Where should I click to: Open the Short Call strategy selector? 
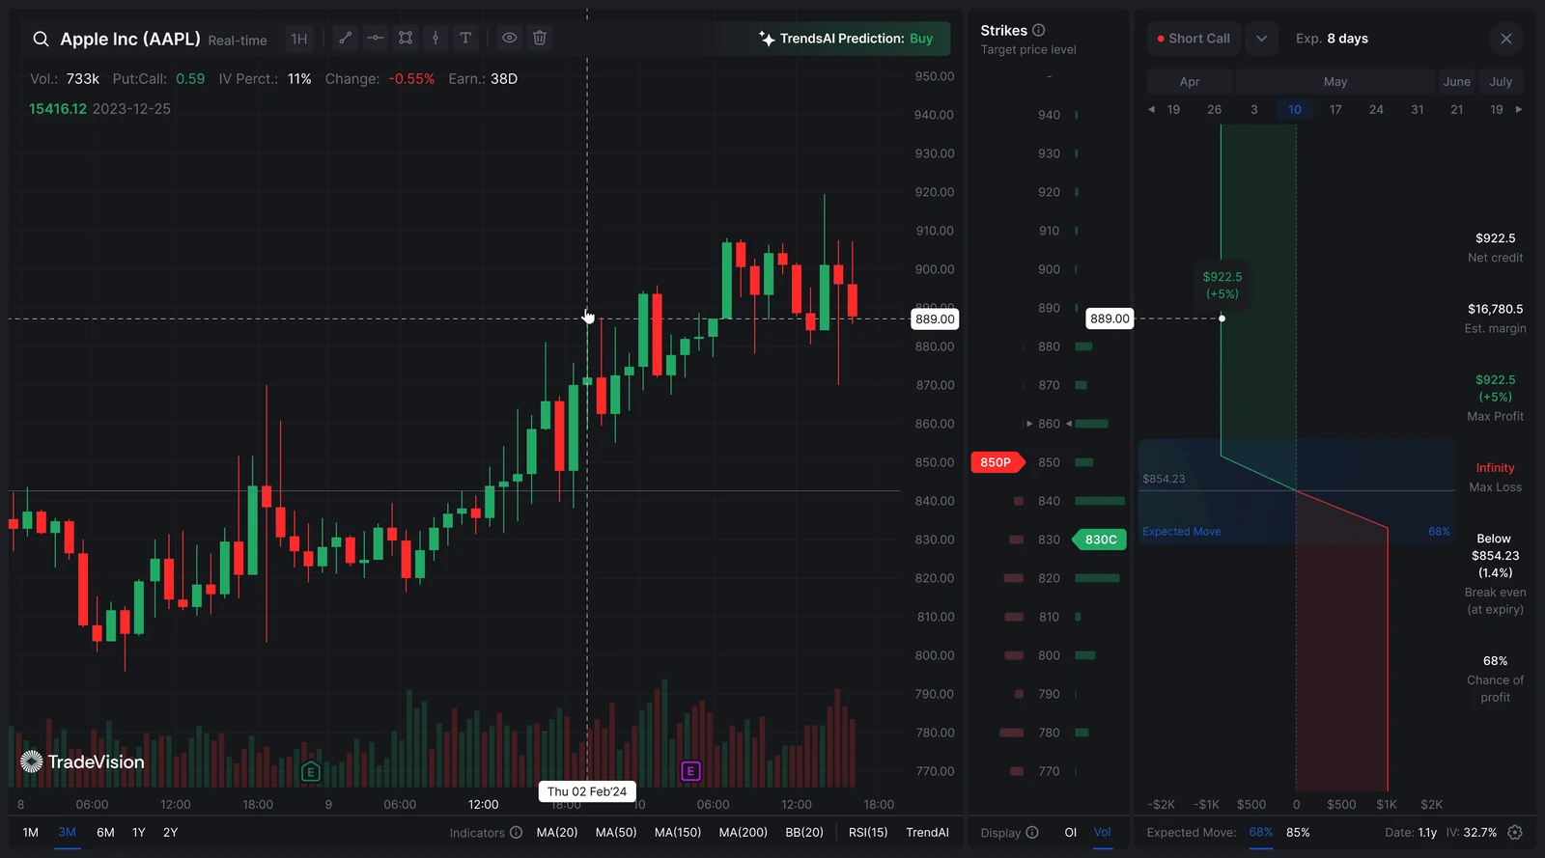click(1194, 39)
